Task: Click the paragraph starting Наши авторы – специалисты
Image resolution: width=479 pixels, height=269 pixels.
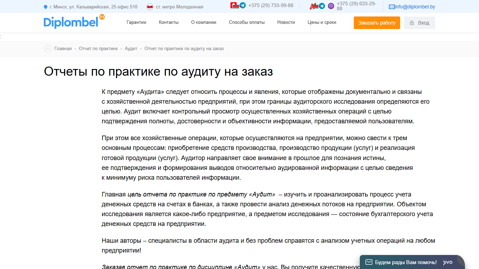Action: tap(268, 246)
